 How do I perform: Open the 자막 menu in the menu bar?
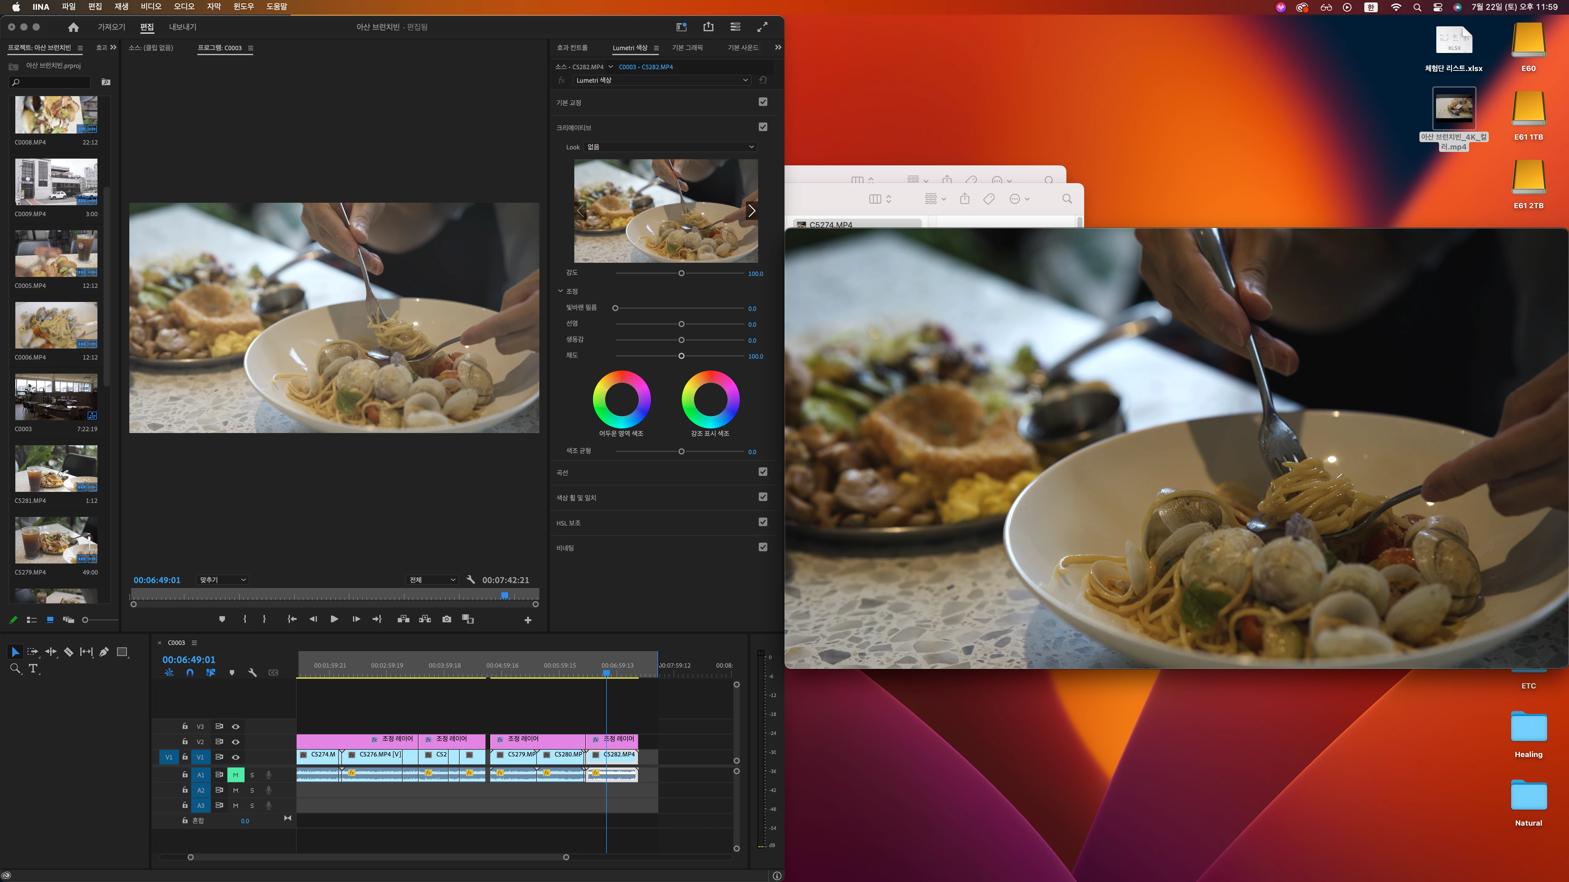214,7
